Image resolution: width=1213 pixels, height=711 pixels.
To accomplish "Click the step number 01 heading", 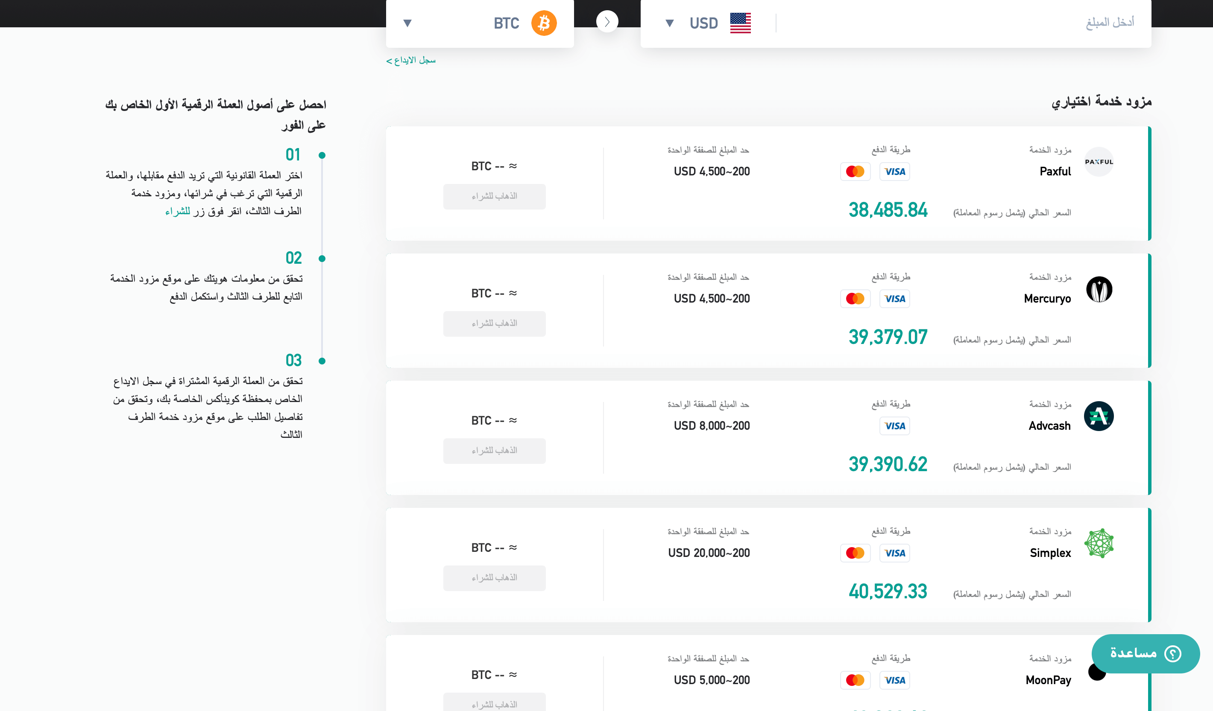I will [293, 155].
